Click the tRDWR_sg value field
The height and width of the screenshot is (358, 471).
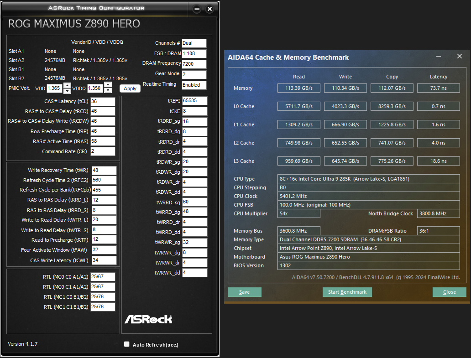[x=194, y=162]
